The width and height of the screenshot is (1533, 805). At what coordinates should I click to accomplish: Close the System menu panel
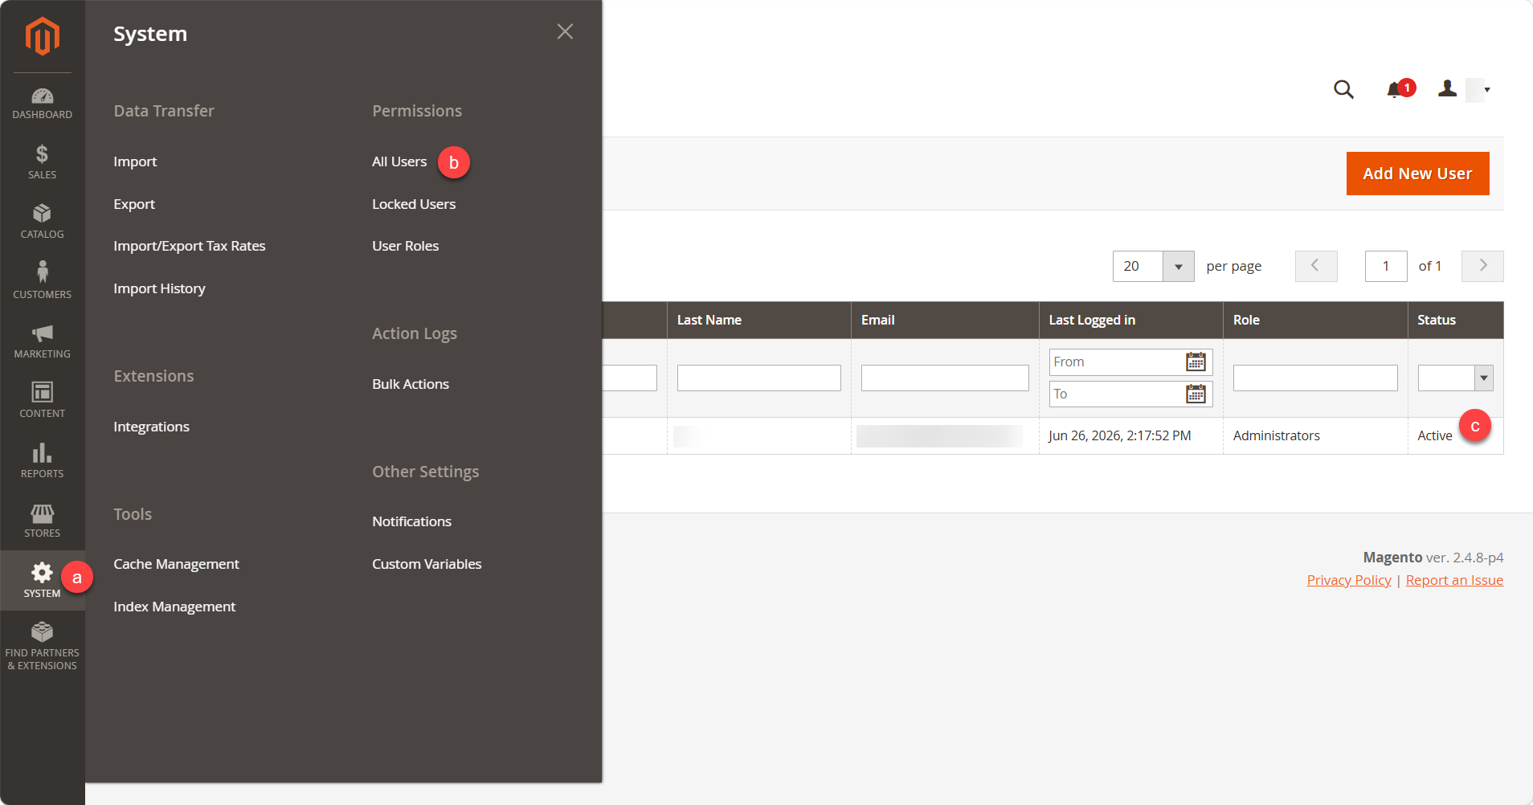(x=565, y=31)
